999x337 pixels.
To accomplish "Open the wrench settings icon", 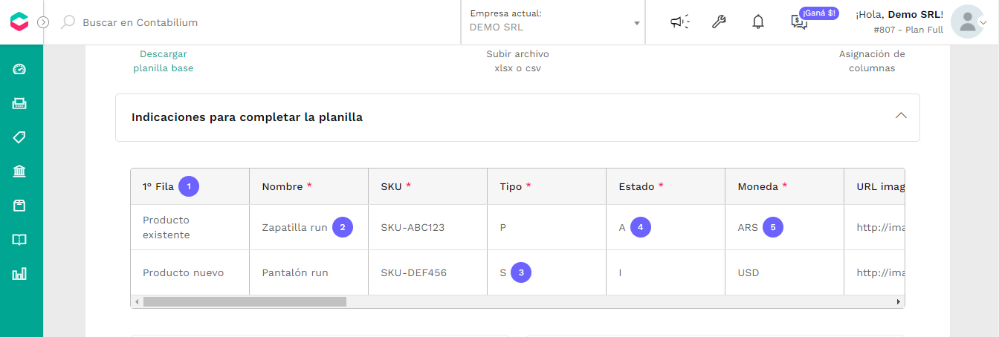I will (719, 22).
